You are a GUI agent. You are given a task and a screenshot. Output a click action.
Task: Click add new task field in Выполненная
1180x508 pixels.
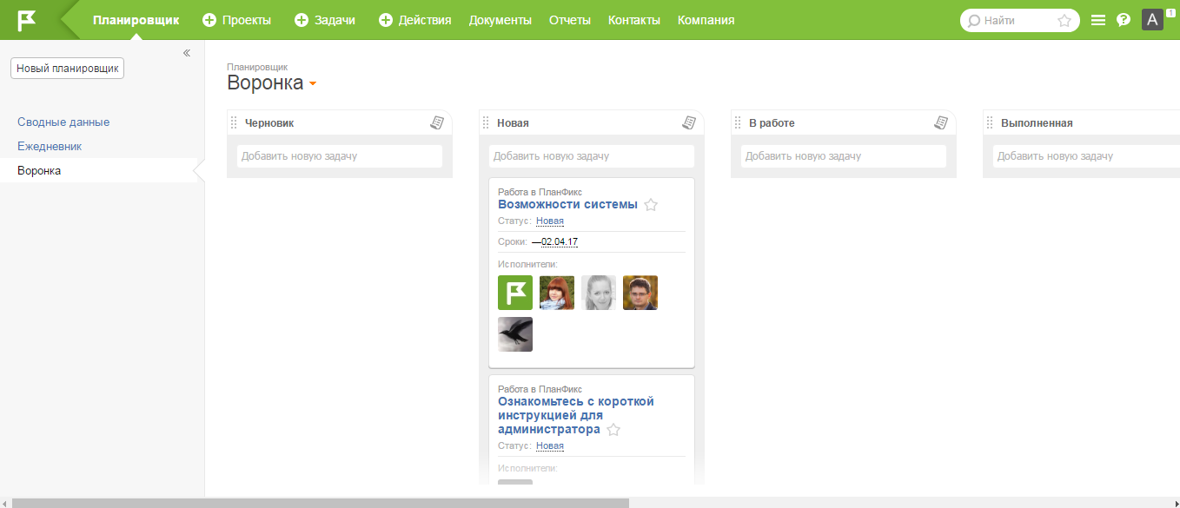(1086, 156)
